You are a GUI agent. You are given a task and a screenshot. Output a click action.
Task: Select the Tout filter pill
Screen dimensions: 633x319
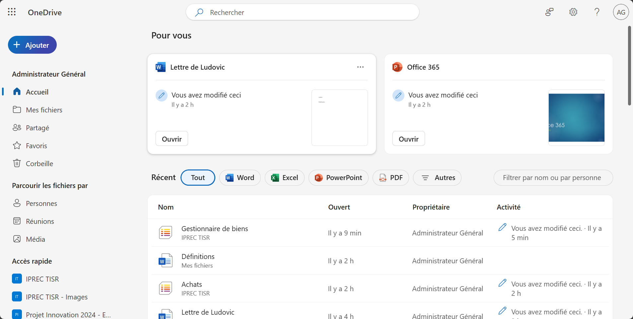pyautogui.click(x=198, y=178)
